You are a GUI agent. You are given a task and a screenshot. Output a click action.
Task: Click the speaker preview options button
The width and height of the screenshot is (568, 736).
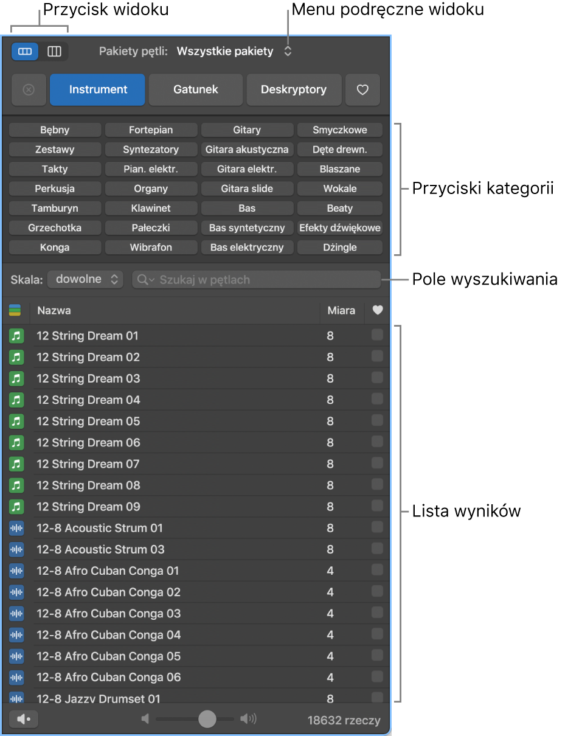[24, 720]
